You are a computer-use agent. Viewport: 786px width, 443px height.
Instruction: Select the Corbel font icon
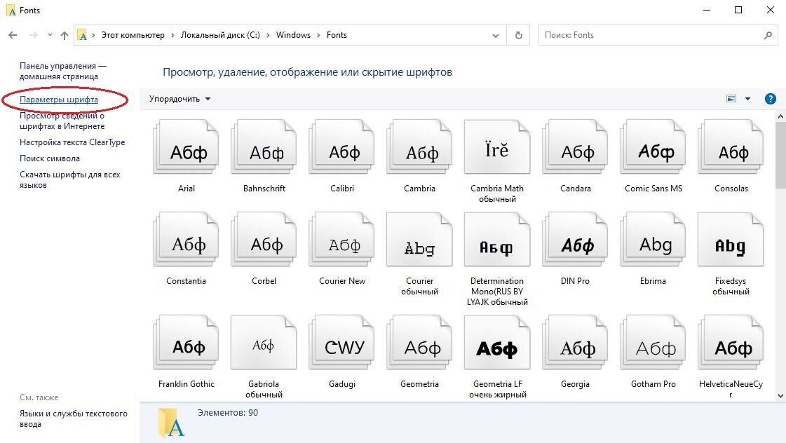point(264,240)
